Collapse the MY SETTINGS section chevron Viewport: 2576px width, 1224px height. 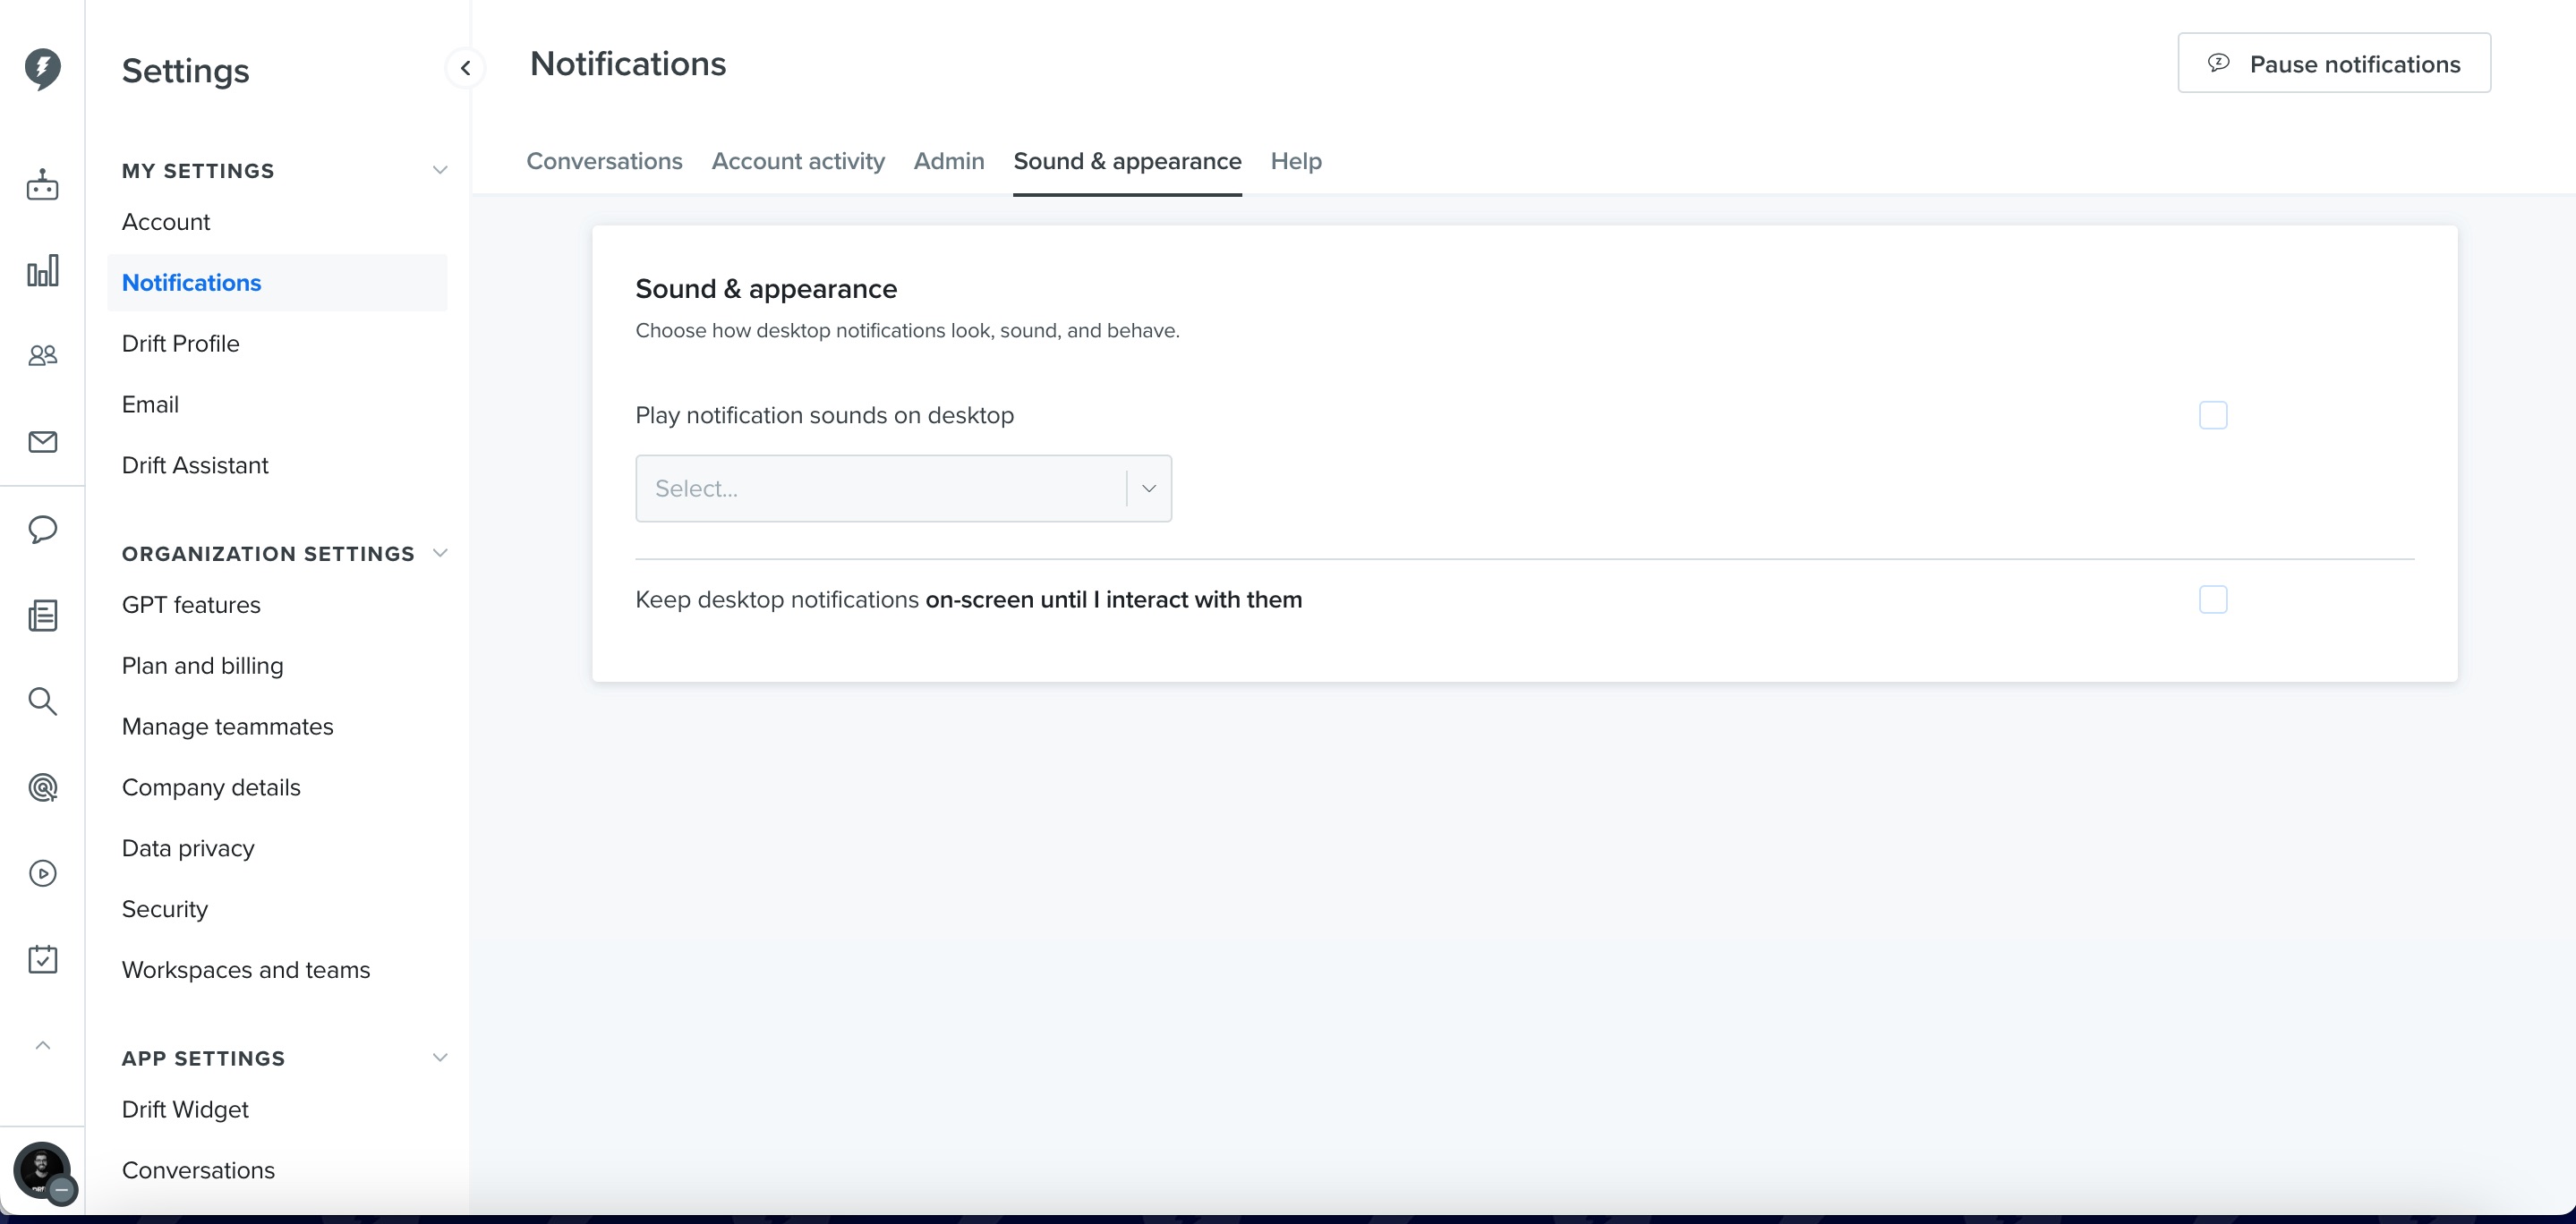click(439, 170)
